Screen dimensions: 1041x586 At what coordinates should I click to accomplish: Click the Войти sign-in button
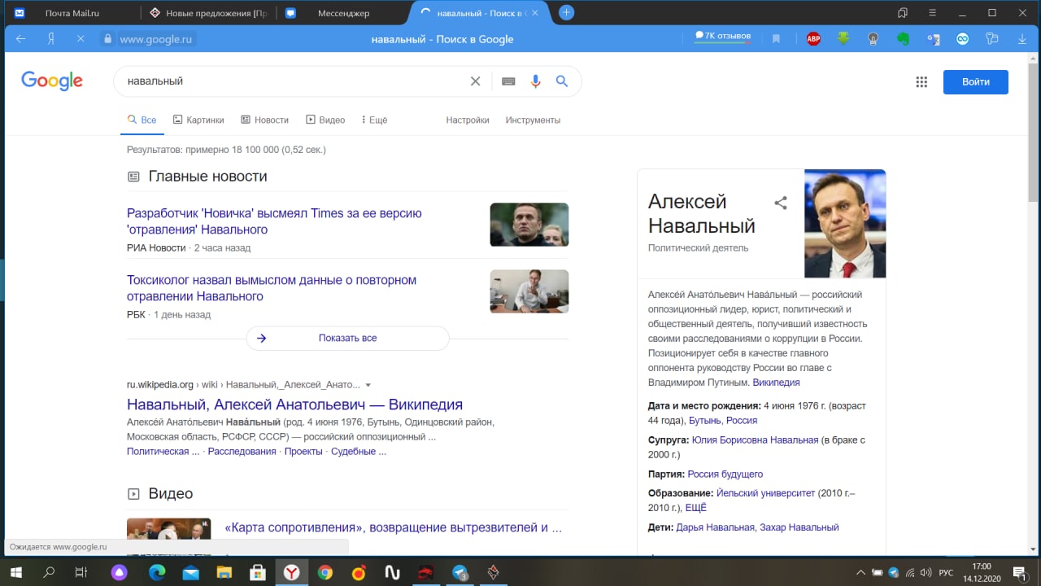[975, 81]
